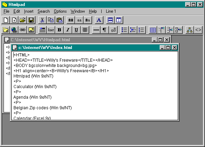Insert a list item with the arrow bullet icon
This screenshot has width=205, height=147.
133,30
